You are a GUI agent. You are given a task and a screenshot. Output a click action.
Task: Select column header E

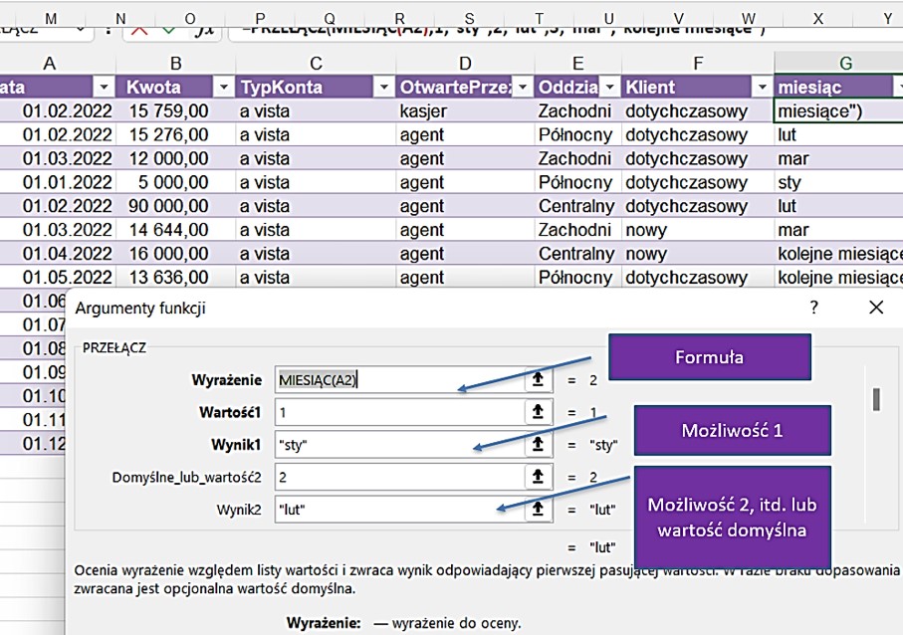pyautogui.click(x=577, y=64)
